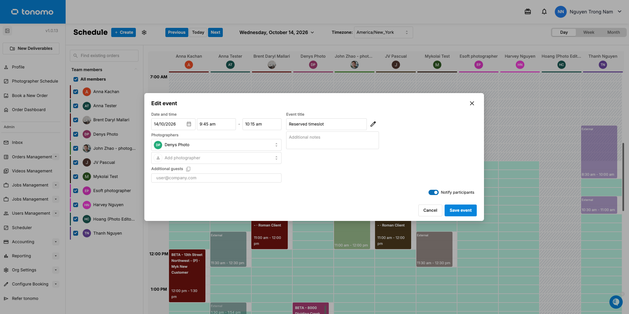Toggle Notify participants switch
This screenshot has width=629, height=314.
click(433, 192)
